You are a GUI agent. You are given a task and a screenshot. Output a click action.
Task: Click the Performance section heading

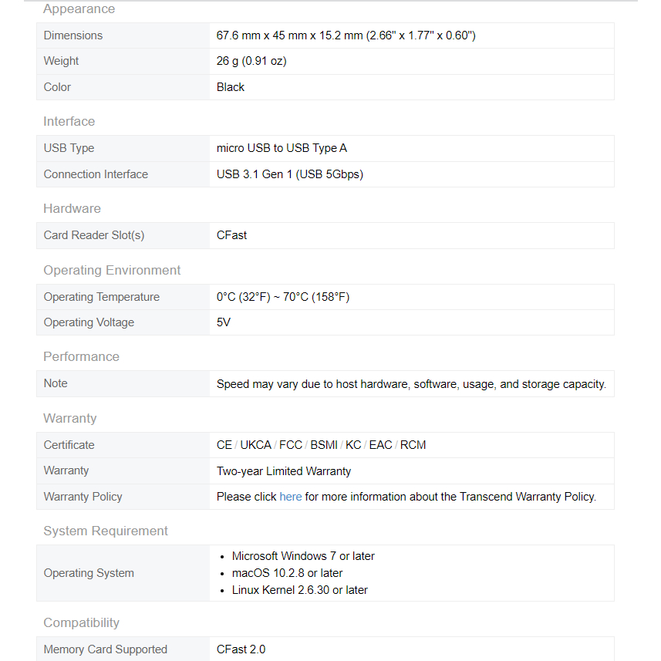point(81,356)
